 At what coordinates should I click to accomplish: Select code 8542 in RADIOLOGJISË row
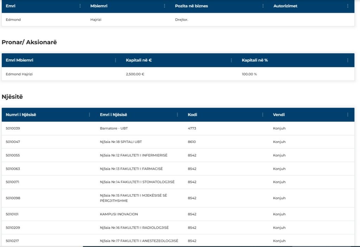pyautogui.click(x=192, y=227)
